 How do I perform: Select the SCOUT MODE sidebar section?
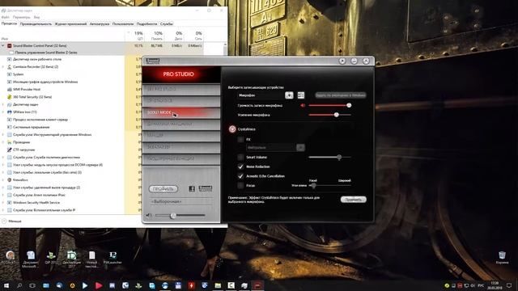click(181, 112)
